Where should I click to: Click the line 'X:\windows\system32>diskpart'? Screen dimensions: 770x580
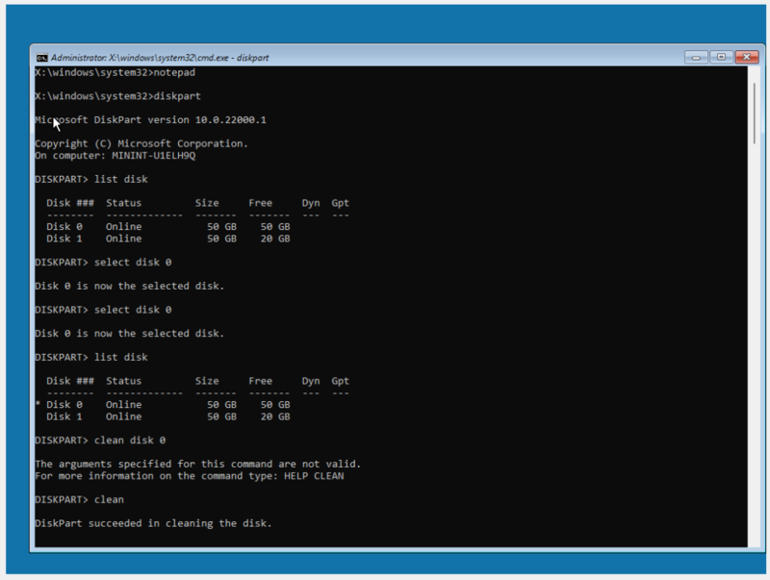(x=117, y=96)
